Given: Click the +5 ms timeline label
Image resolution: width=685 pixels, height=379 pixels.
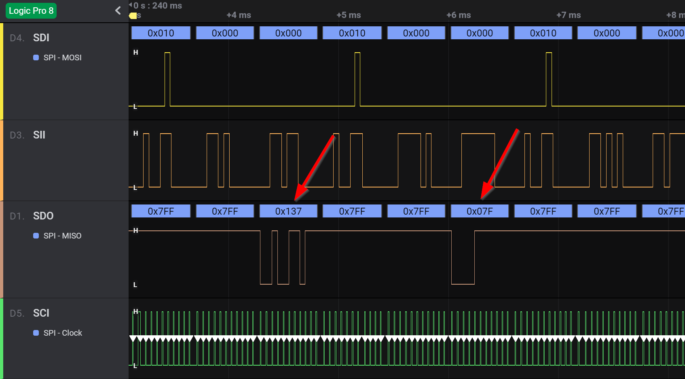Looking at the screenshot, I should pos(349,15).
